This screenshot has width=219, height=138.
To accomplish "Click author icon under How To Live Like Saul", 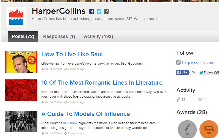I will (43, 69).
